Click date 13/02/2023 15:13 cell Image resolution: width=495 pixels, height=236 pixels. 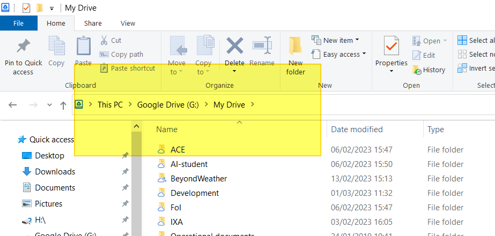[x=361, y=179]
